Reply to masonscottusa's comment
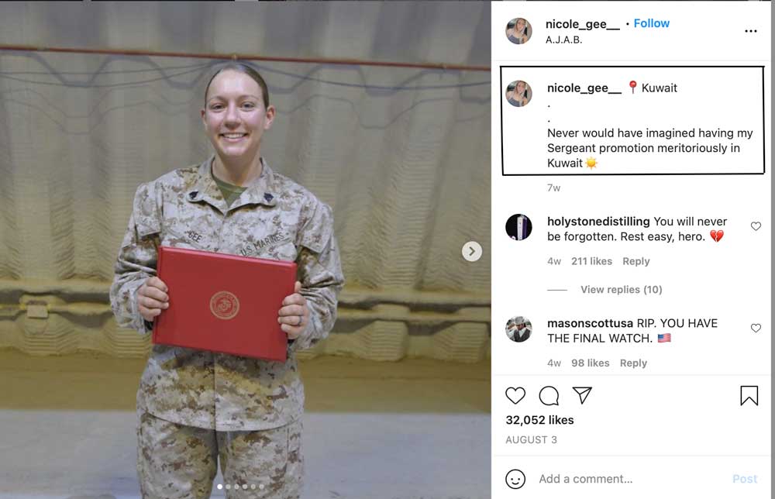The height and width of the screenshot is (499, 775). [x=633, y=363]
